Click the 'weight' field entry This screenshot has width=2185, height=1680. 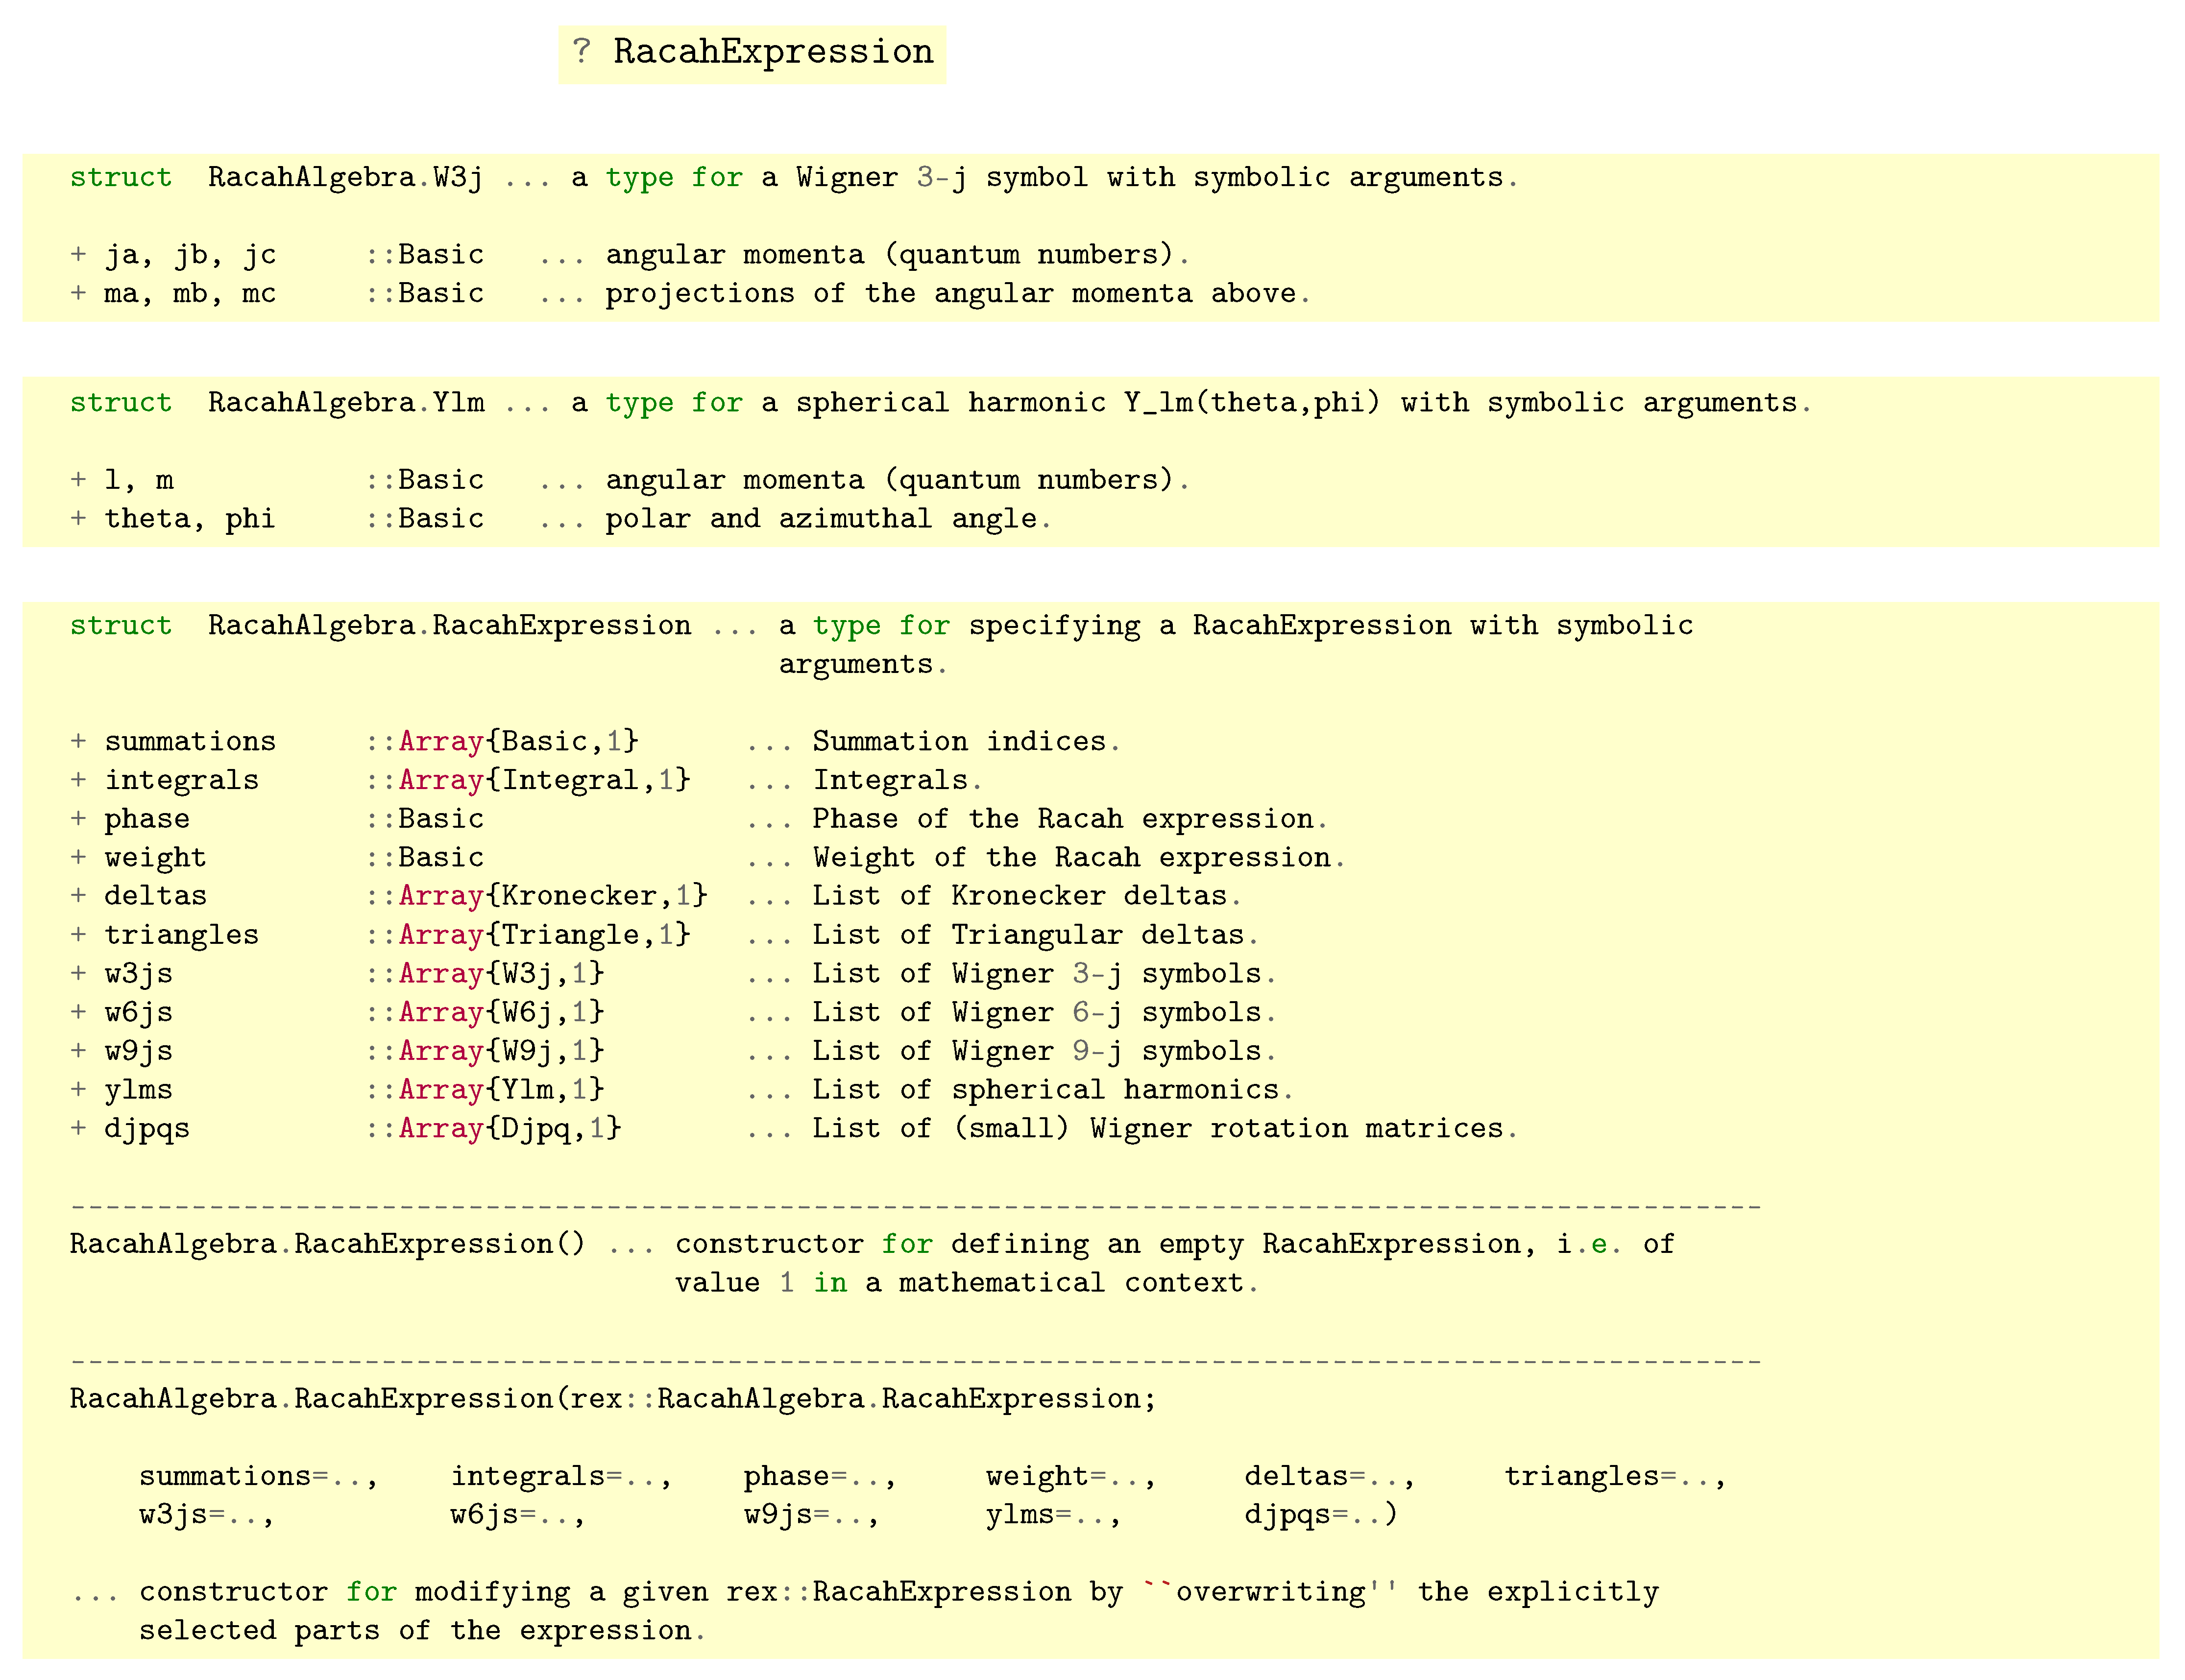155,858
